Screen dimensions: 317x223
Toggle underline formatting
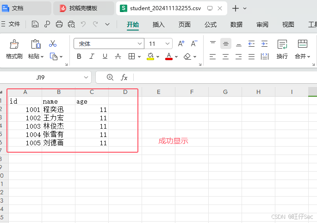(105, 56)
